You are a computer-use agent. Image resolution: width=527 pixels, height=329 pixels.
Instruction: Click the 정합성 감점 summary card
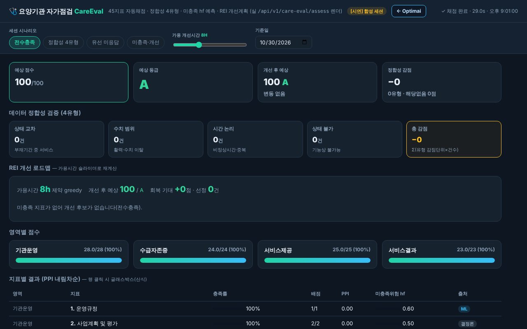point(442,82)
